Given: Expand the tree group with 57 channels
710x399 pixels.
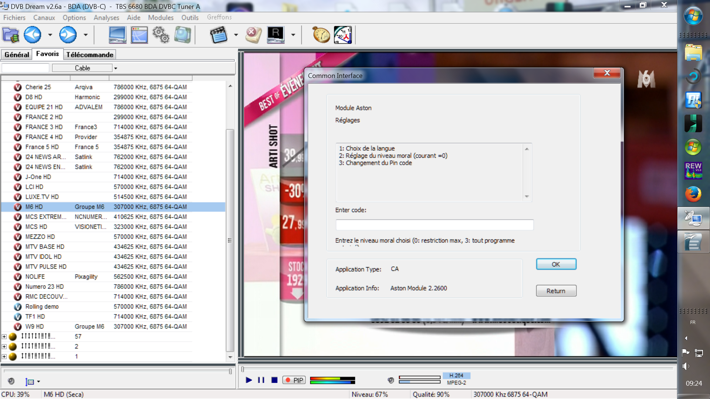Looking at the screenshot, I should (x=4, y=337).
